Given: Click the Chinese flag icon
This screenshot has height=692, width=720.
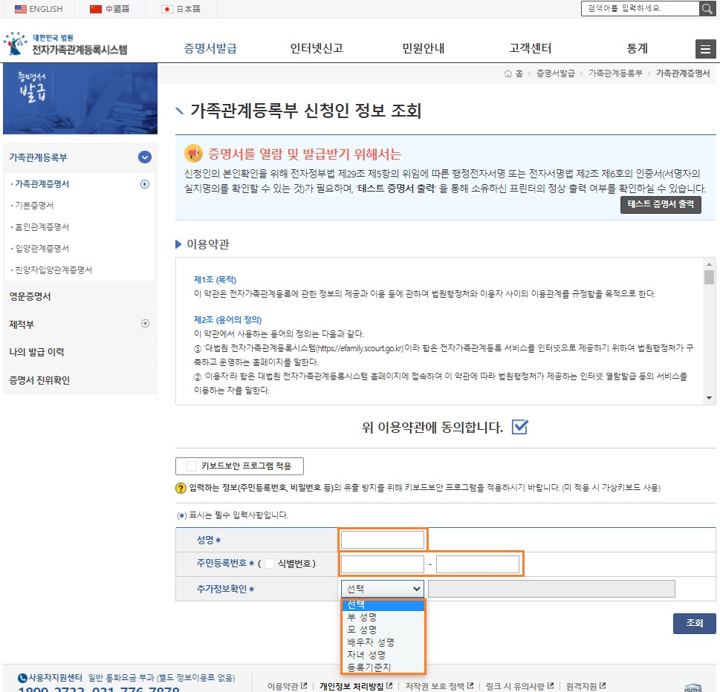Looking at the screenshot, I should click(96, 9).
